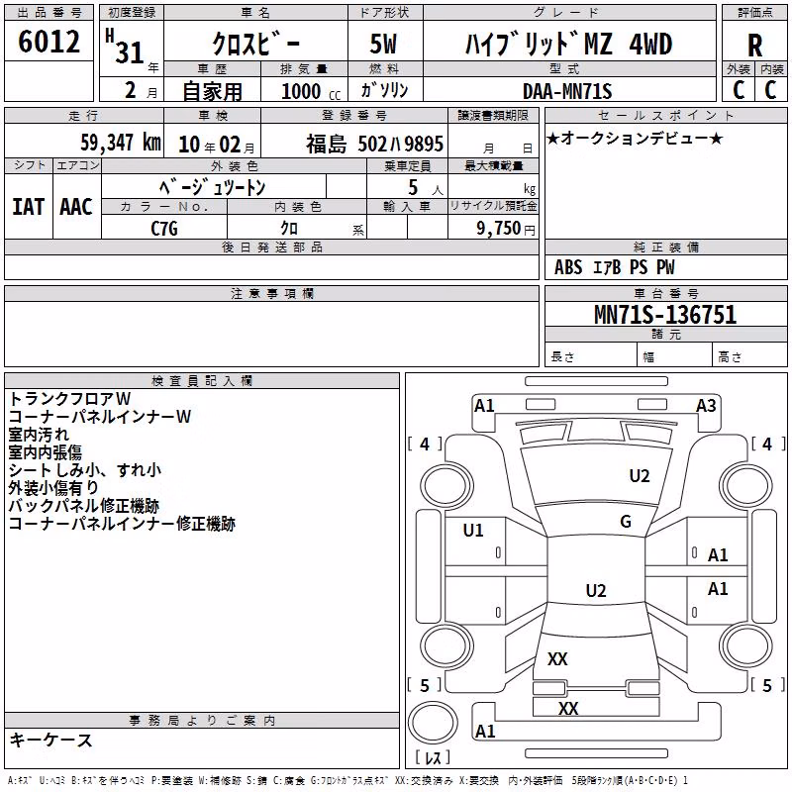792x792 pixels.
Task: Select the 後日発送部品 header
Action: pos(271,247)
